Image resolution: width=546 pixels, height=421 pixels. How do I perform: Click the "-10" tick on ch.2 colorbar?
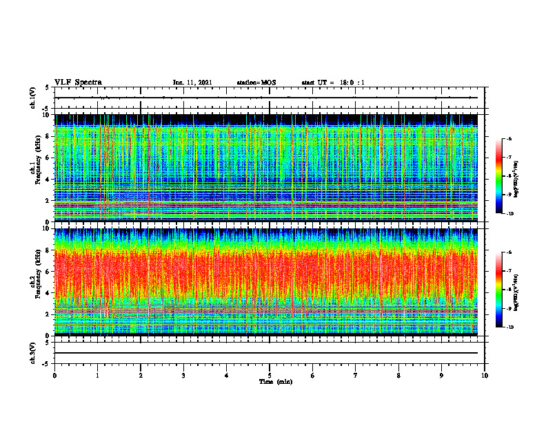coord(509,327)
